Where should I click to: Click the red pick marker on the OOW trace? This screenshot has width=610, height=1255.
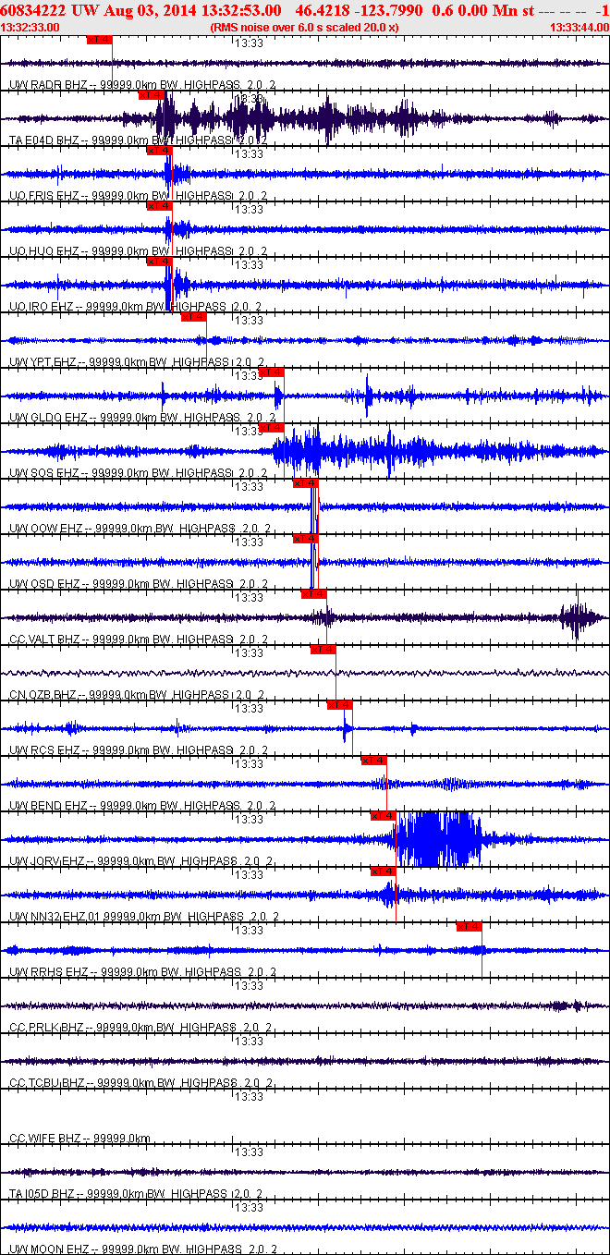point(305,483)
